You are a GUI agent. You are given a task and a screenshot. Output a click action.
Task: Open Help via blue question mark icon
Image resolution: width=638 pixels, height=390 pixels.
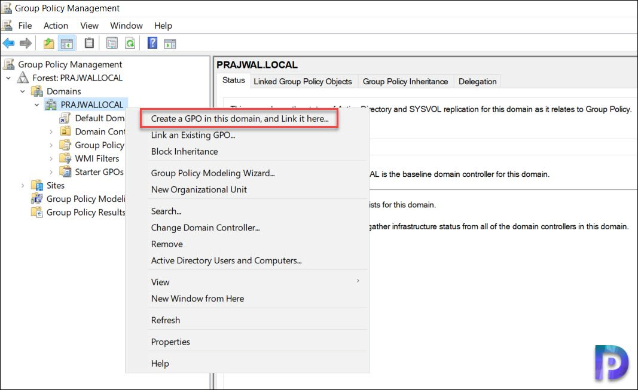coord(152,42)
